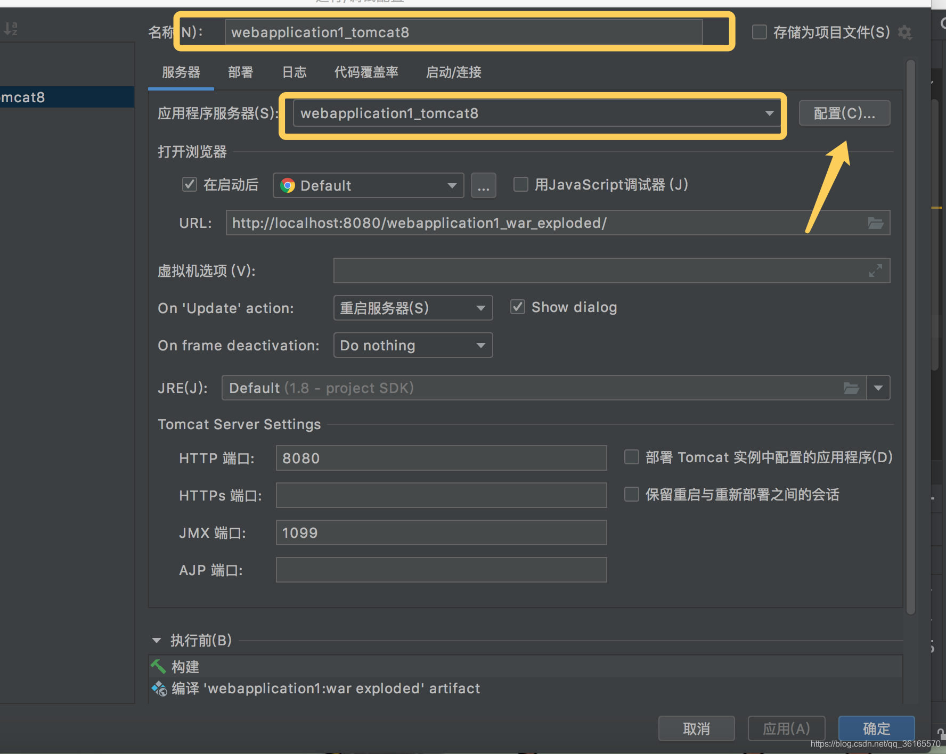Click the sort alphabetically icon

11,28
